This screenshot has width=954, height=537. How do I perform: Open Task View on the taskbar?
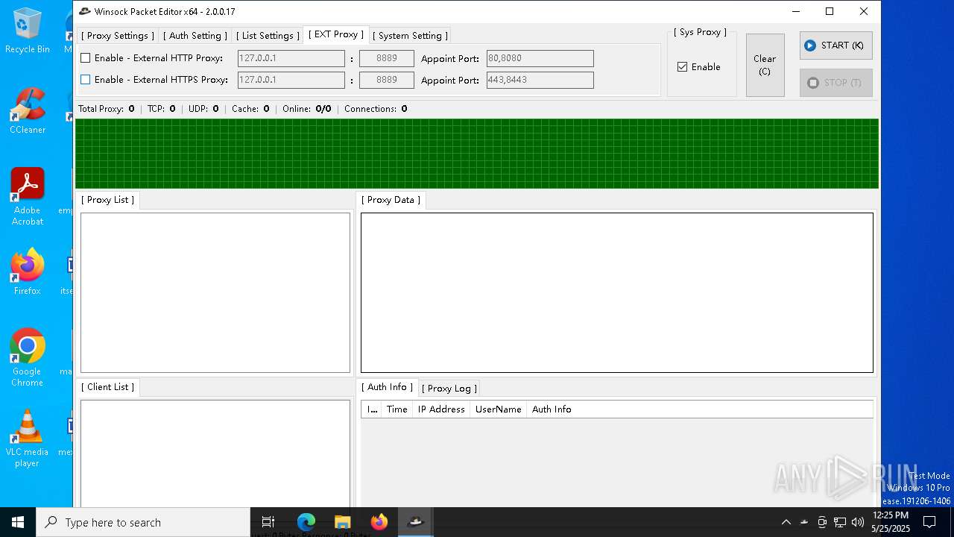tap(268, 522)
